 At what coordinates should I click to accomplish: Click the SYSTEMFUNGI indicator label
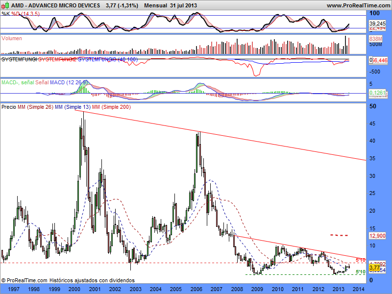pyautogui.click(x=19, y=59)
